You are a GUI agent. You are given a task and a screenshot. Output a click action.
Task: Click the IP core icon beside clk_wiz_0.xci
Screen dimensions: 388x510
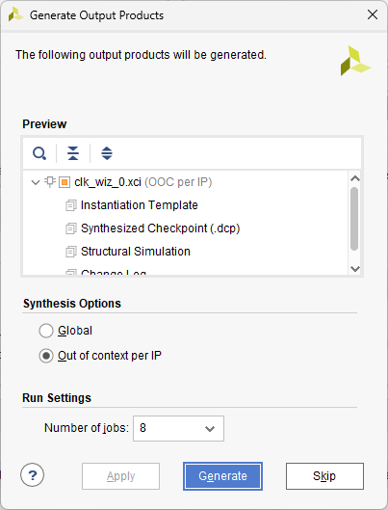[x=50, y=182]
